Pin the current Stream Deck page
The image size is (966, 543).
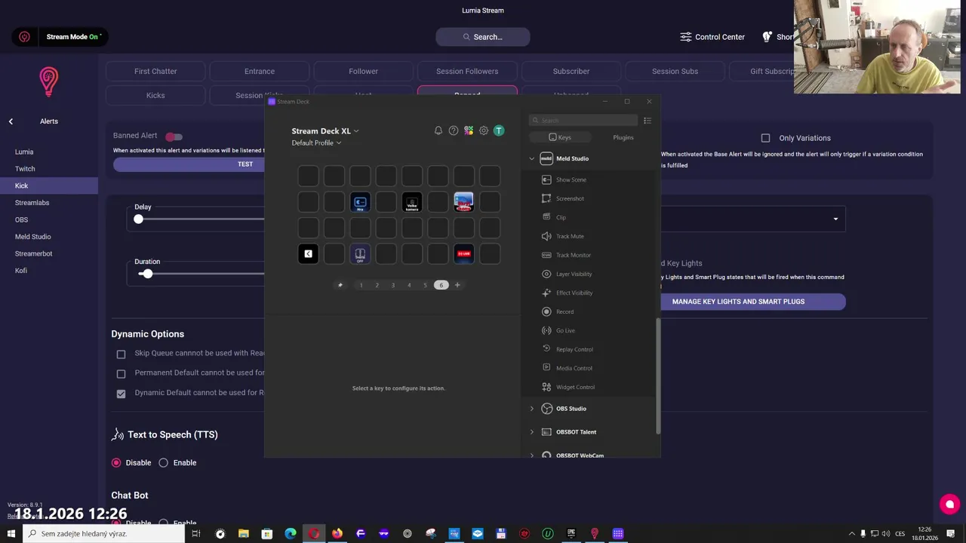340,285
